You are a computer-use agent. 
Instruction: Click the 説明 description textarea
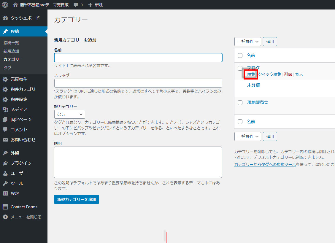[x=138, y=162]
